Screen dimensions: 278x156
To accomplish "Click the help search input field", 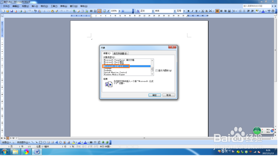I will [x=257, y=6].
